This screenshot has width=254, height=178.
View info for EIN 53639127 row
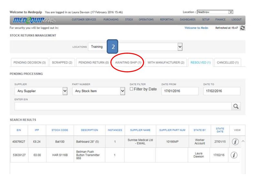[234, 155]
